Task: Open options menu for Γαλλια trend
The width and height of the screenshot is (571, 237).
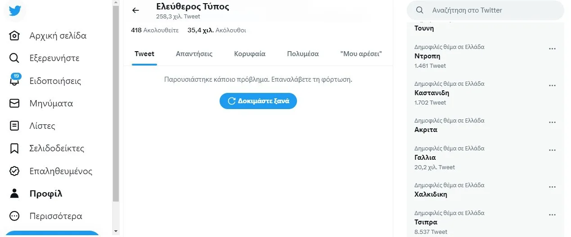Action: click(552, 150)
